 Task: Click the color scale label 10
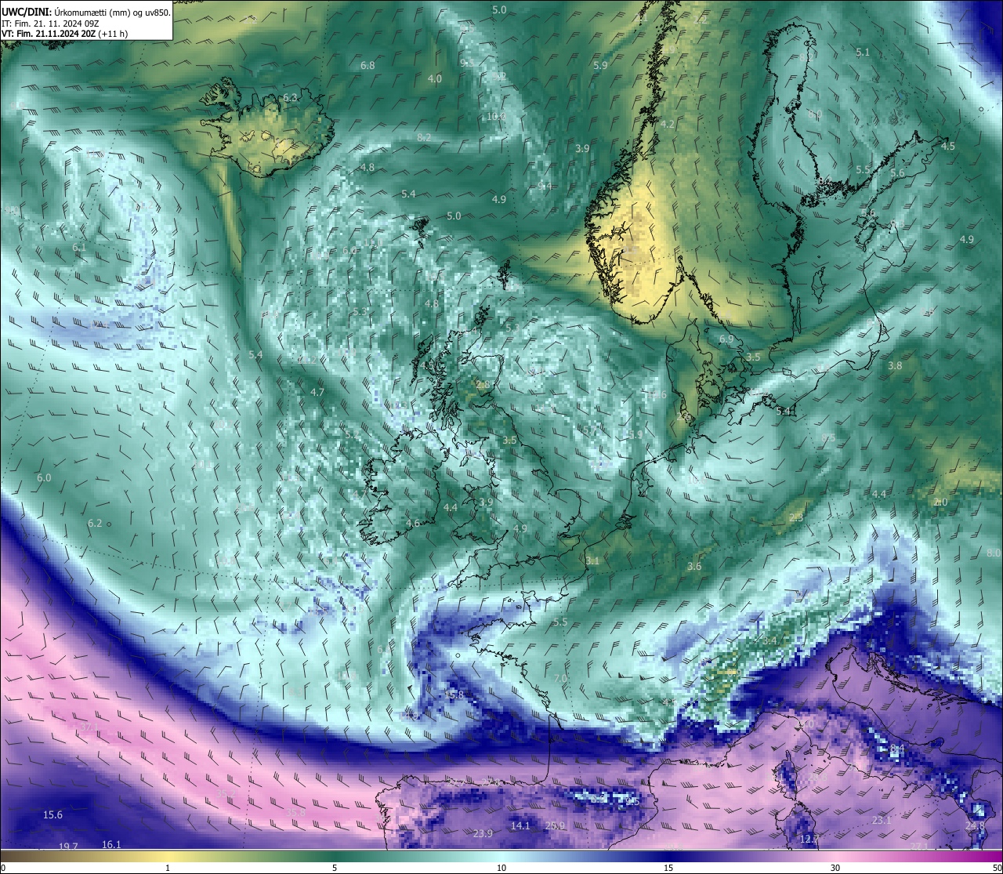click(501, 868)
